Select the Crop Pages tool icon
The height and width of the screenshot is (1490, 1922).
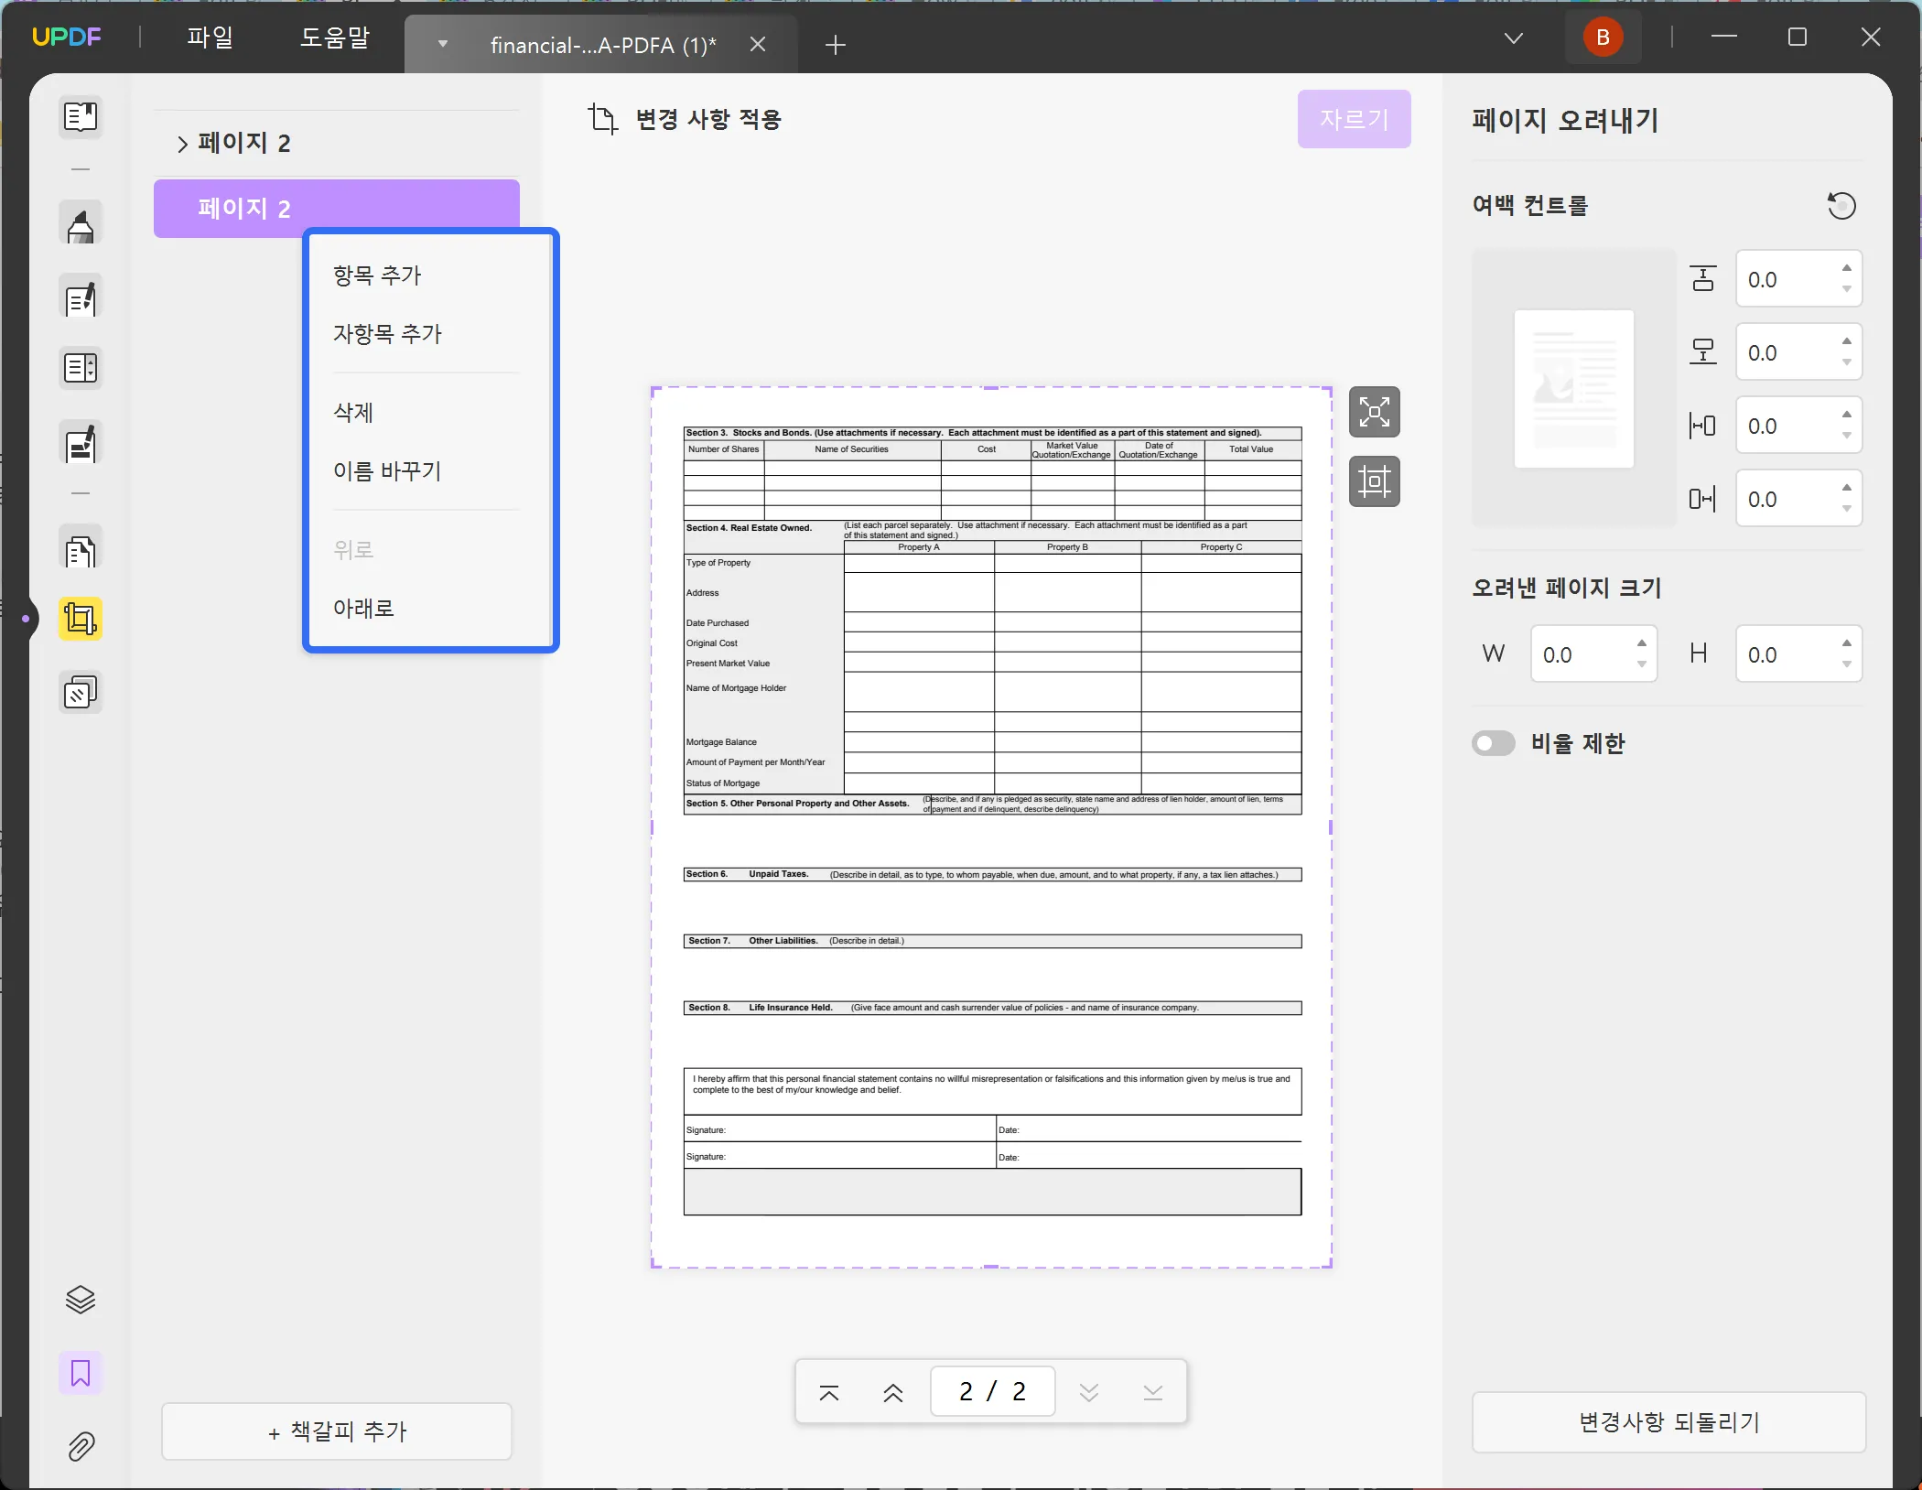point(81,619)
